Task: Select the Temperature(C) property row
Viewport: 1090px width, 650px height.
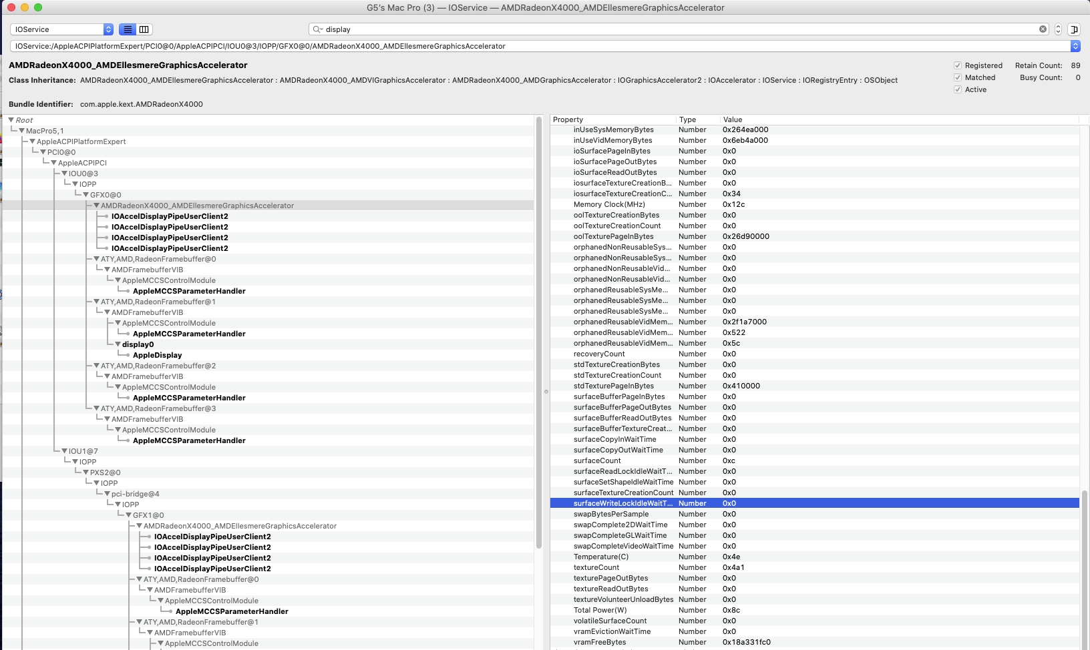Action: click(814, 557)
